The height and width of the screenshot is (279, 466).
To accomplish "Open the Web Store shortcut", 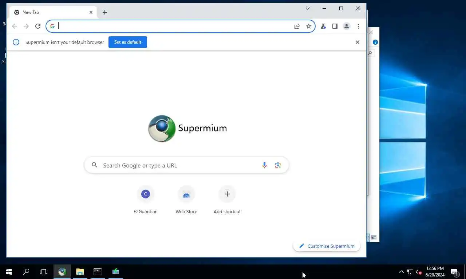I will pos(186,200).
